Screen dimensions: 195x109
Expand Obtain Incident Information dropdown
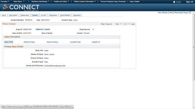[x=85, y=2]
